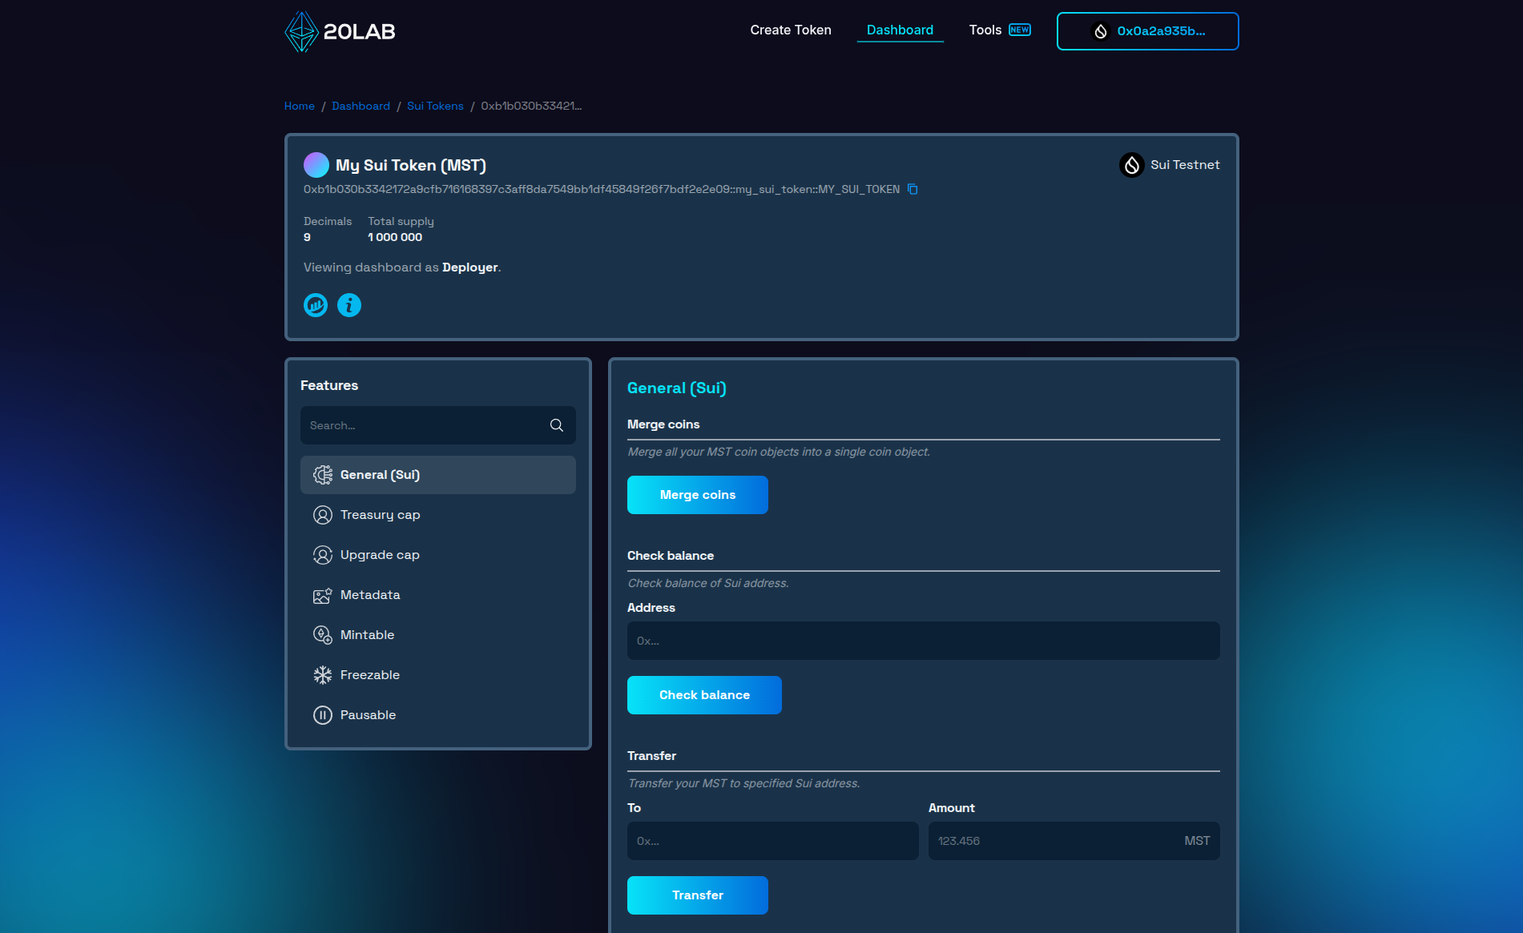
Task: Click the 20LAB logo
Action: coord(340,31)
